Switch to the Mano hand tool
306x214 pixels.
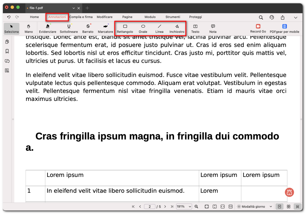(29, 28)
